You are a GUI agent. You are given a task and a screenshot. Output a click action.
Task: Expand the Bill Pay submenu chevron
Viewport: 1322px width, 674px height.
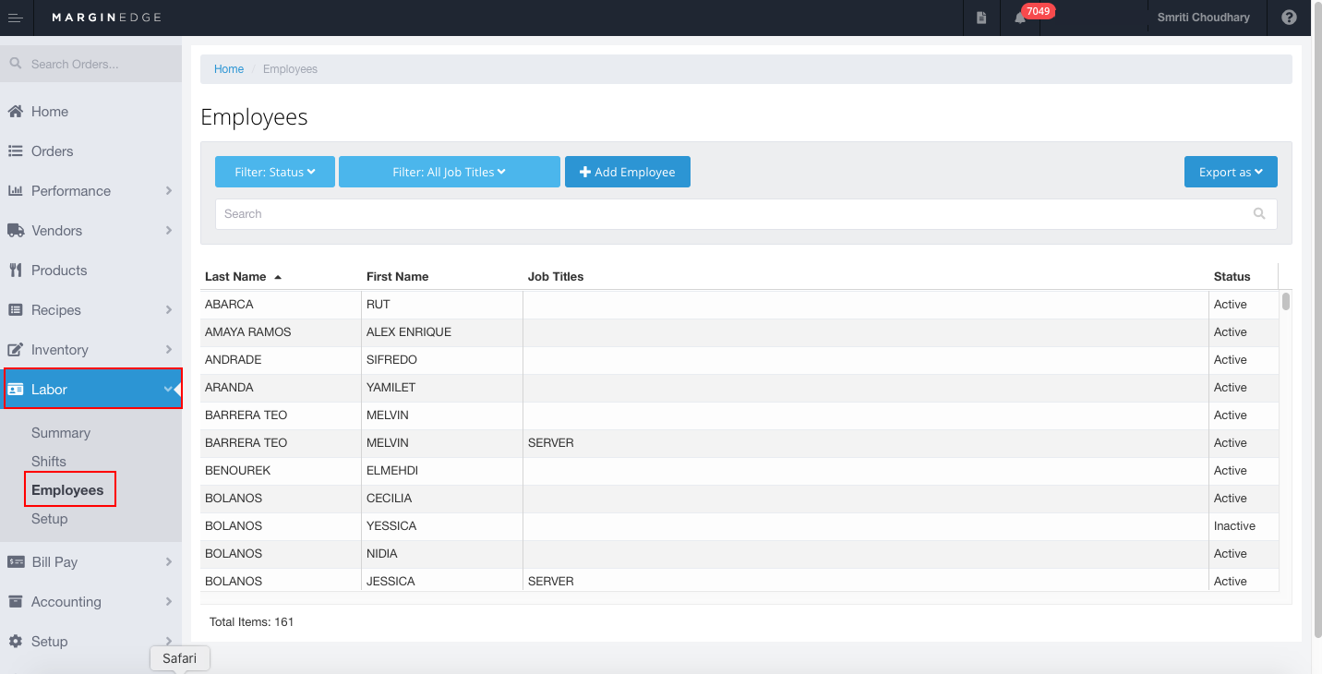pyautogui.click(x=168, y=561)
